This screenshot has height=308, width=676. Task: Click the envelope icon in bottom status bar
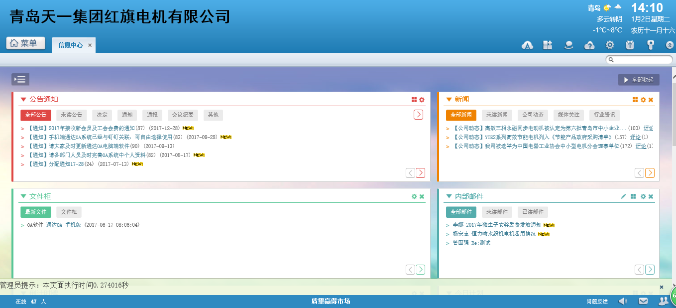pos(643,301)
